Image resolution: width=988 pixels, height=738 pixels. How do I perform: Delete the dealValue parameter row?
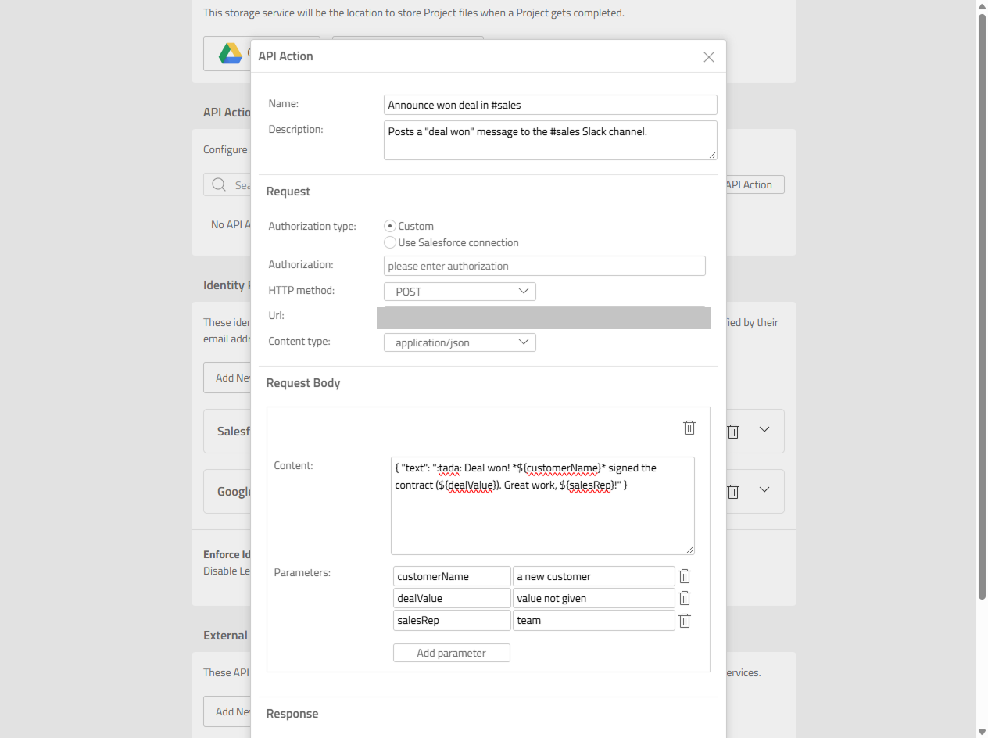click(x=685, y=598)
